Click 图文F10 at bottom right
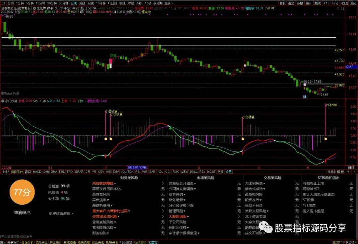Viewport: 358px width, 244px height. [338, 242]
